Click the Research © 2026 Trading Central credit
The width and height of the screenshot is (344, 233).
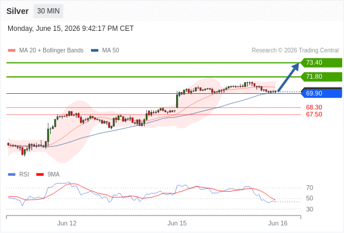tap(295, 51)
